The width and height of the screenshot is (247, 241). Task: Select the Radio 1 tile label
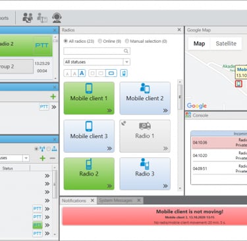point(145,136)
